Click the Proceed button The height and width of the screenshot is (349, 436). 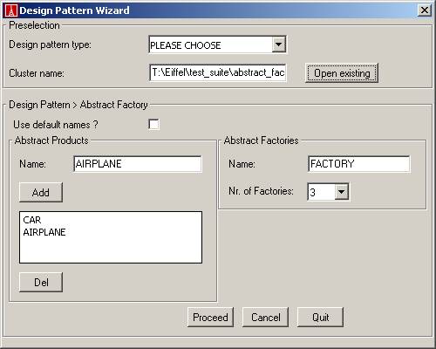(x=210, y=317)
